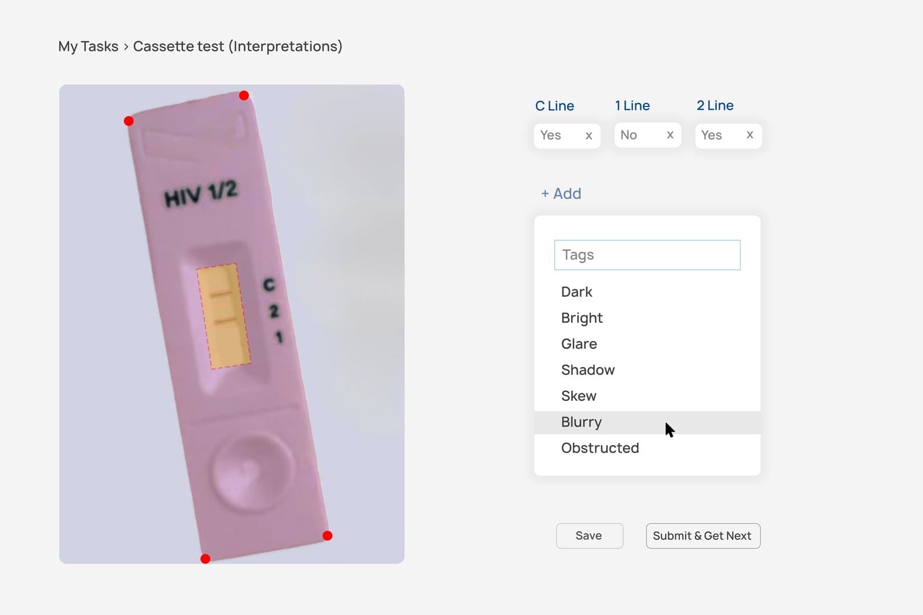Click the top-left red corner marker
Image resolution: width=923 pixels, height=615 pixels.
click(x=129, y=121)
